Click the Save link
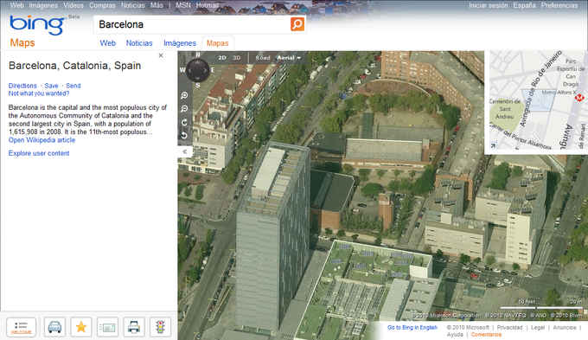The height and width of the screenshot is (340, 588). [x=51, y=86]
